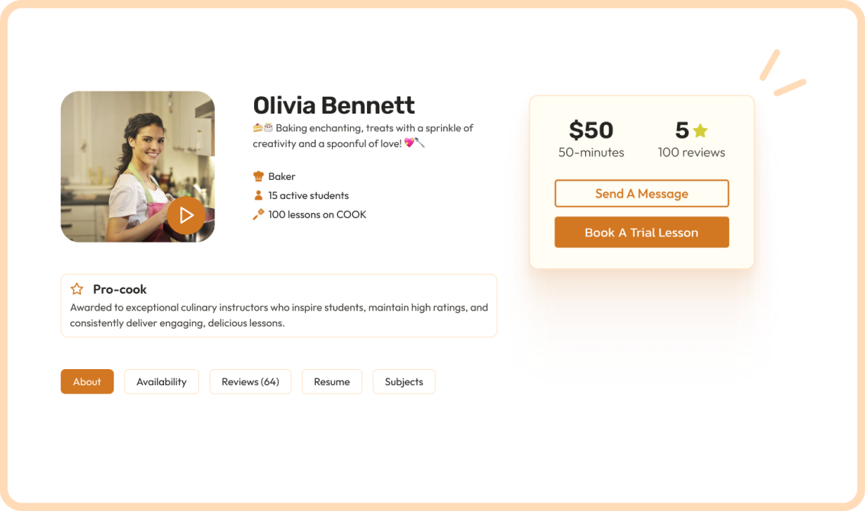
Task: Click Olivia Bennett's profile photo
Action: pos(138,167)
